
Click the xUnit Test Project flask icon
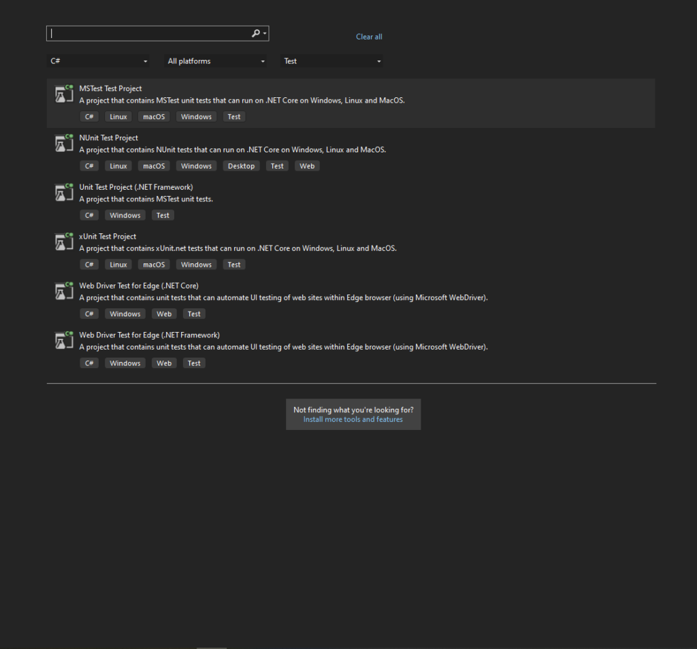point(64,242)
